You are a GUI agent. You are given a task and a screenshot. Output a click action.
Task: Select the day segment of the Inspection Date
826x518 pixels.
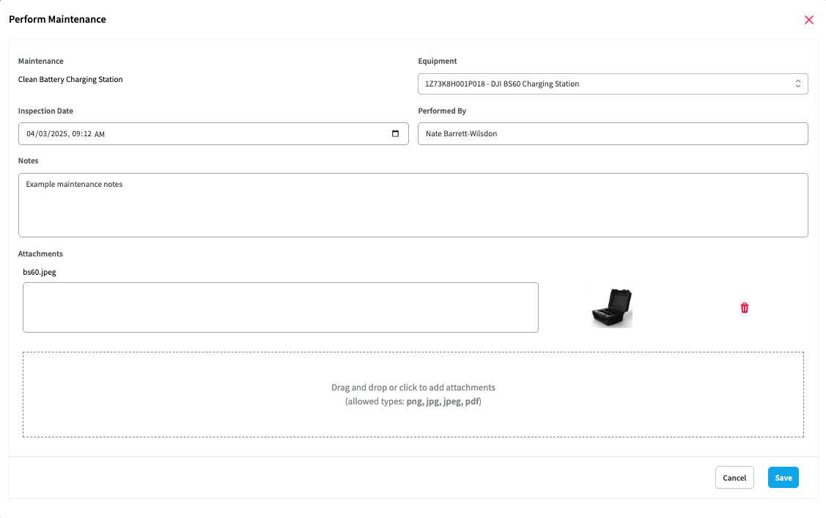[x=42, y=134]
